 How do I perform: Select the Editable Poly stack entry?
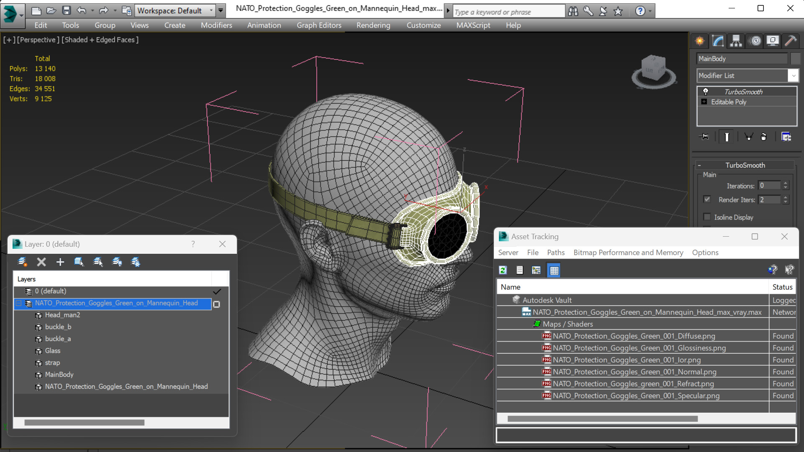(x=728, y=102)
